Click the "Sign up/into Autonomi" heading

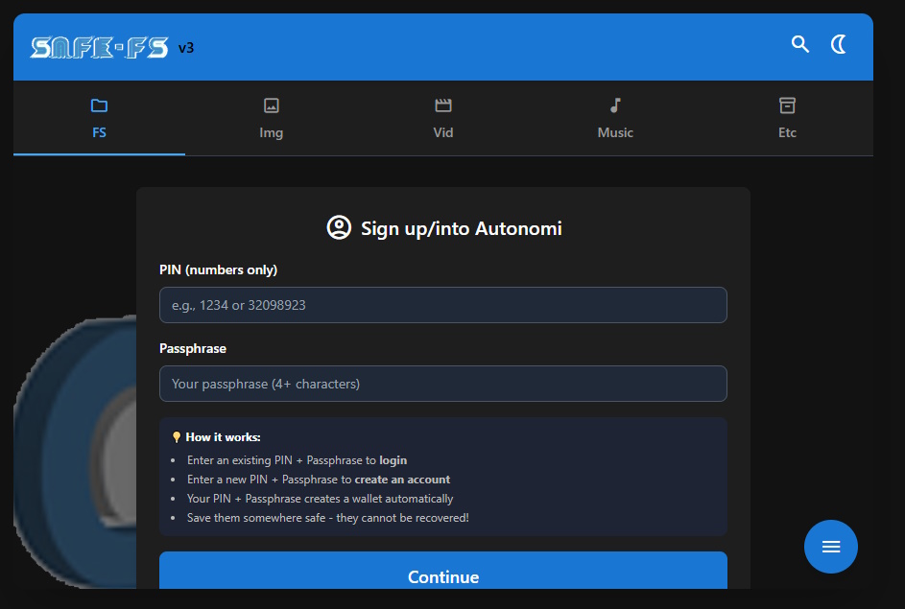(461, 228)
